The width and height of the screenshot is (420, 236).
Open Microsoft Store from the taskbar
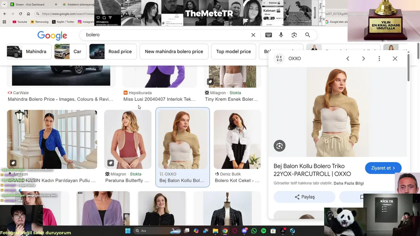tap(273, 231)
